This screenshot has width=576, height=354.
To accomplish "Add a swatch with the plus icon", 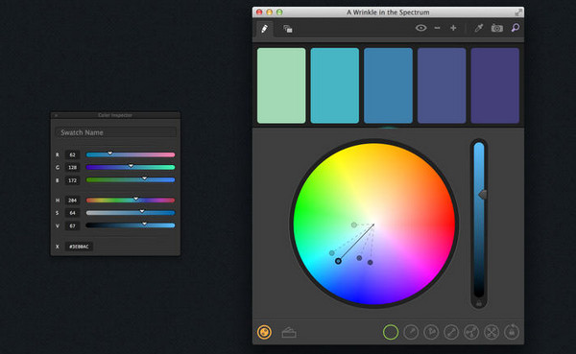I will (x=453, y=28).
